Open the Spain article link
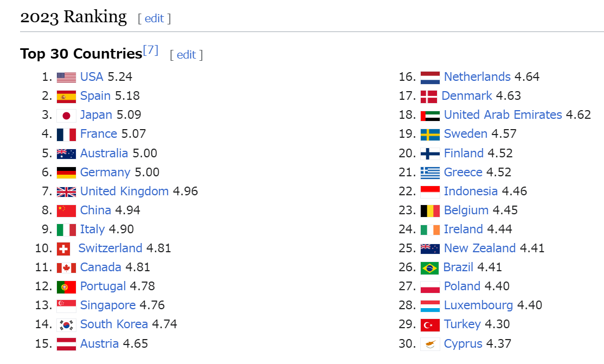The height and width of the screenshot is (364, 604). coord(95,96)
